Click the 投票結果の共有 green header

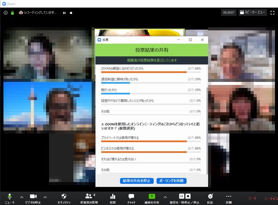(x=152, y=50)
